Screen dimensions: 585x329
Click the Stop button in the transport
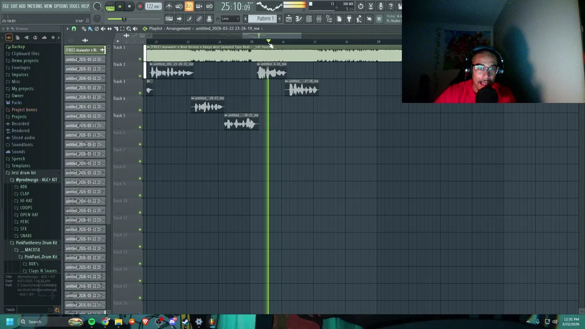point(129,6)
